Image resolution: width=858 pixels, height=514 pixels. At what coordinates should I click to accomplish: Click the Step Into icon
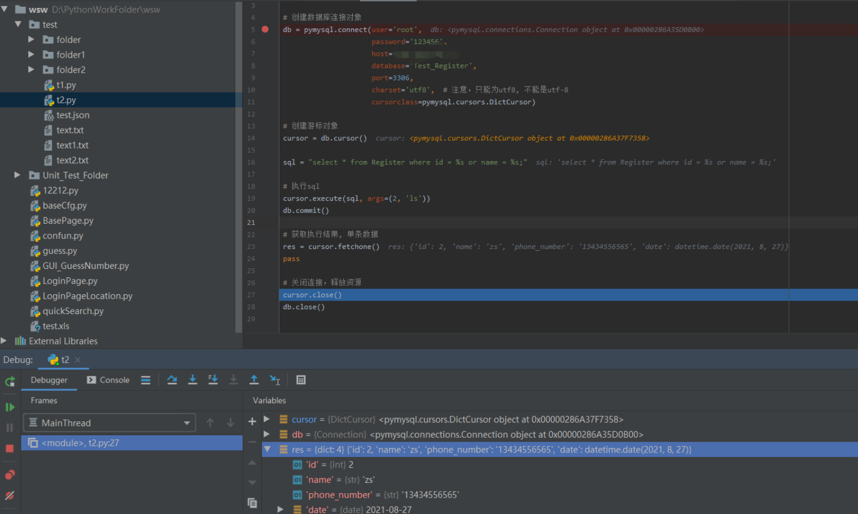click(192, 380)
